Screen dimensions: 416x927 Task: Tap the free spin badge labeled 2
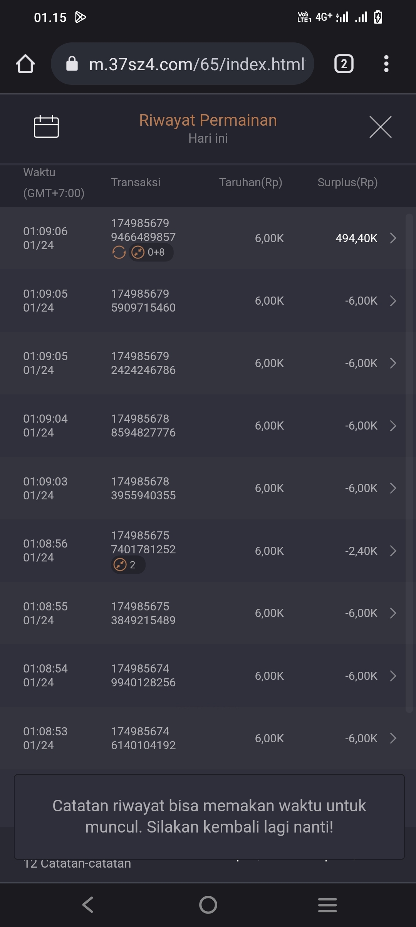(x=128, y=565)
